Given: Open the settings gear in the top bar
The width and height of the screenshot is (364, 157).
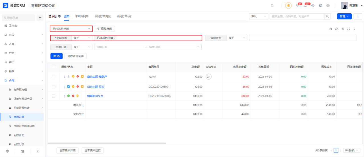Looking at the screenshot, I should click(x=313, y=6).
